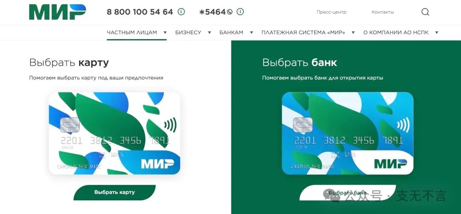Click the Выбрать карту button

point(114,193)
